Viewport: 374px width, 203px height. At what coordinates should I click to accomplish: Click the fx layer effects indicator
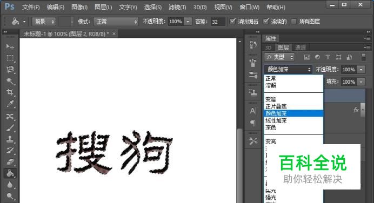coord(356,110)
